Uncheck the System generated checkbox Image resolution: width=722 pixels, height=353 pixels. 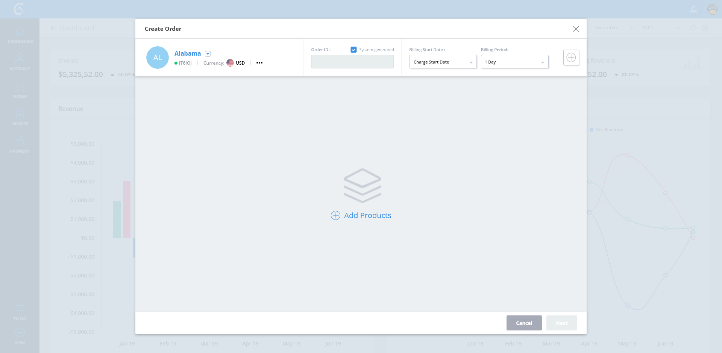pos(353,50)
